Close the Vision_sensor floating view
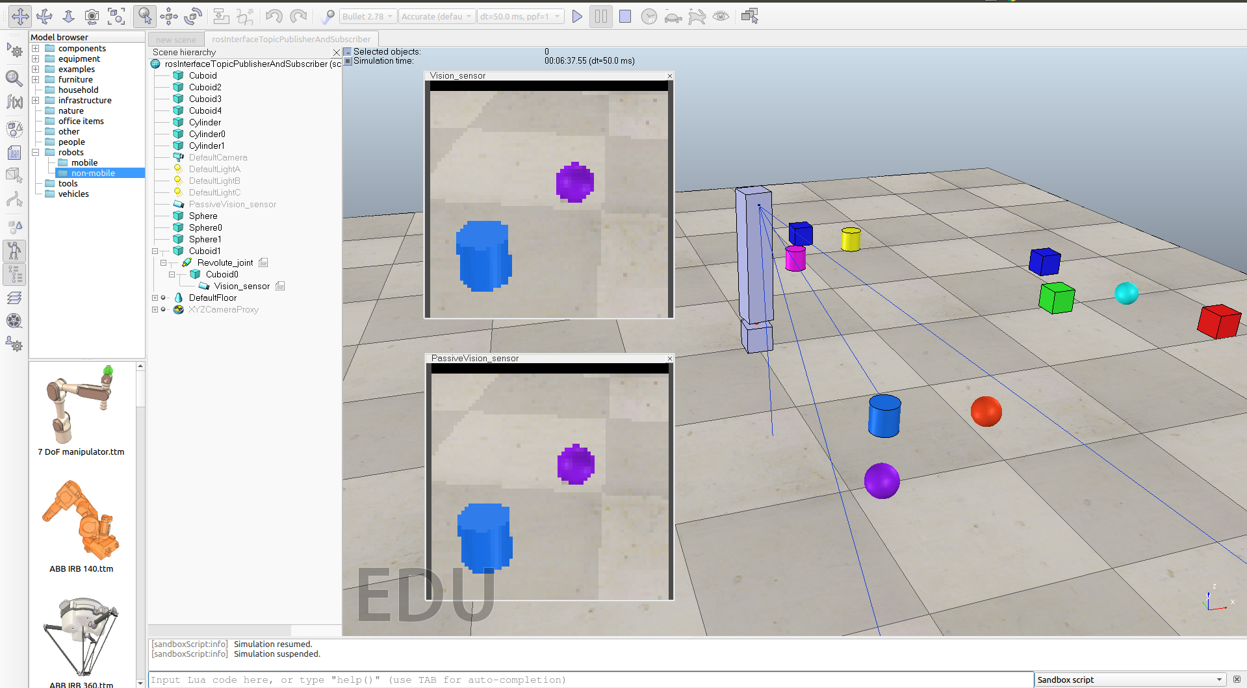The width and height of the screenshot is (1247, 688). pyautogui.click(x=669, y=76)
